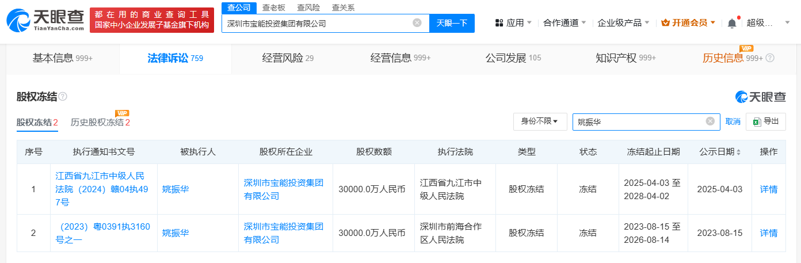801x263 pixels.
Task: Click 姚振华 in the first row
Action: coord(176,189)
